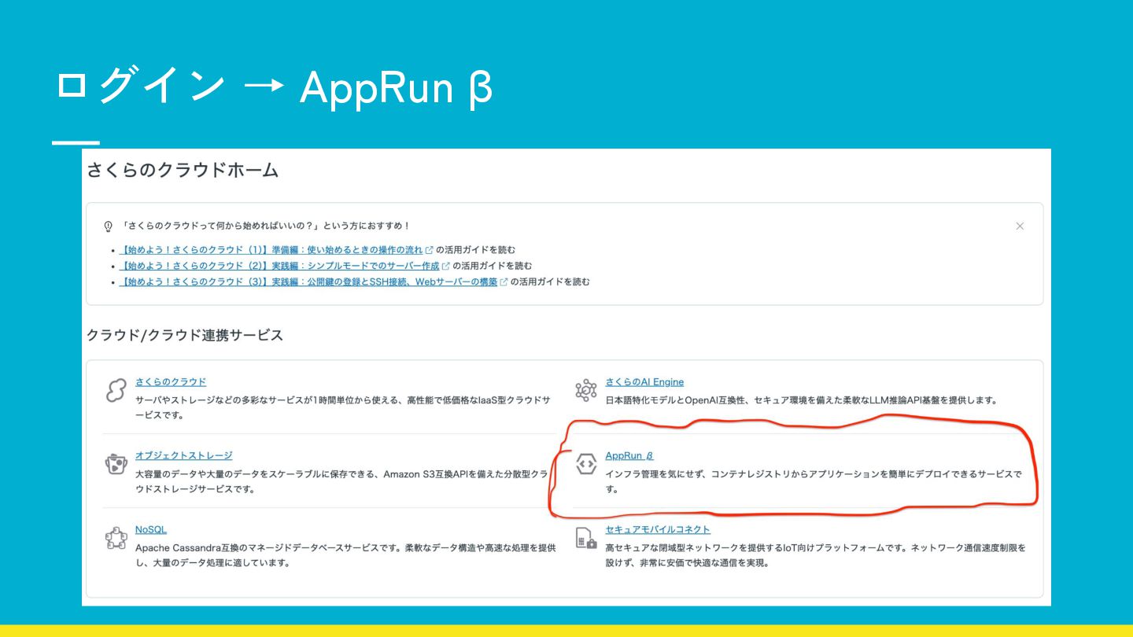Screen dimensions: 1133x637
Task: Click the オブジェクトストレージ bucket icon
Action: tap(116, 464)
